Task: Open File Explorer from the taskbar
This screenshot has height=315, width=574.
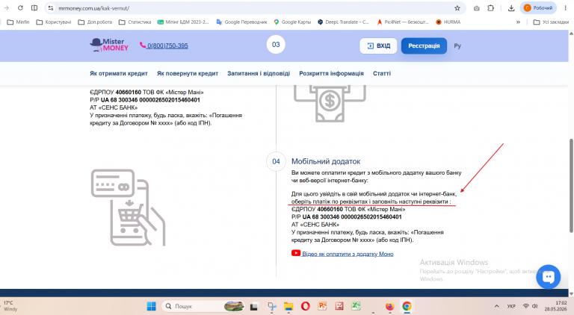Action: (288, 306)
